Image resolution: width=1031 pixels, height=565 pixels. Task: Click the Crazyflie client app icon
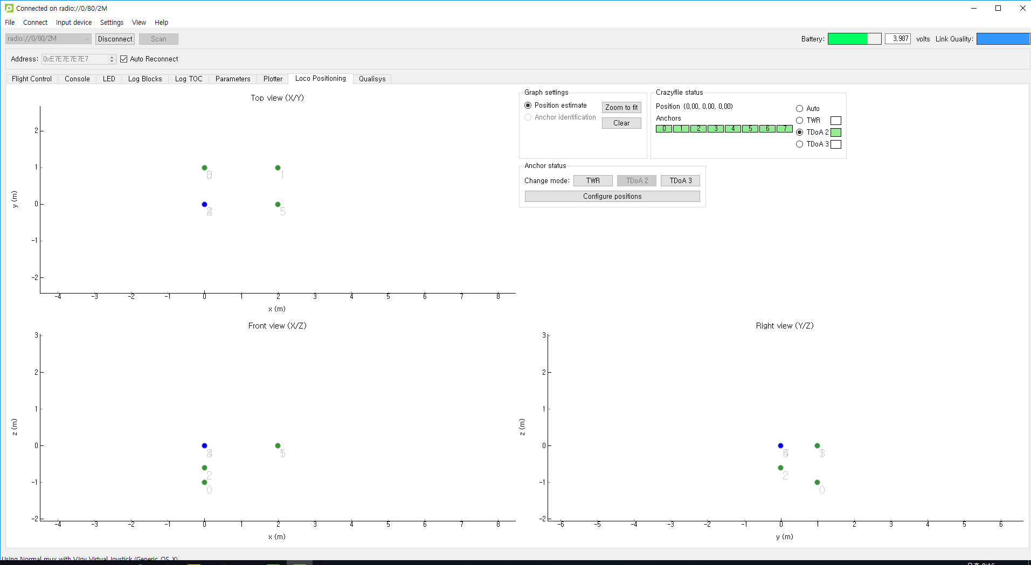(x=9, y=8)
